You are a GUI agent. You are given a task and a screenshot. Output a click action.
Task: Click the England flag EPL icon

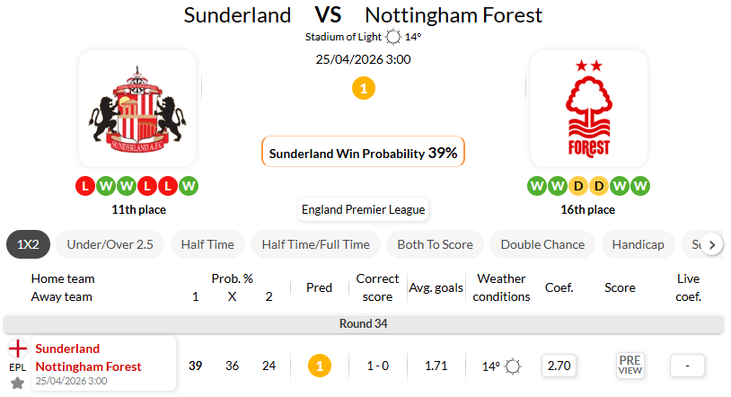tap(17, 348)
